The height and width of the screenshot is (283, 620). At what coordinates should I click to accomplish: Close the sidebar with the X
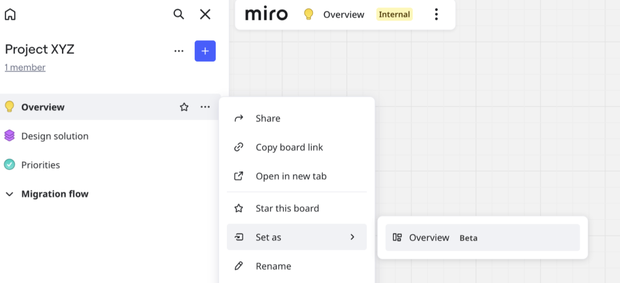point(205,14)
